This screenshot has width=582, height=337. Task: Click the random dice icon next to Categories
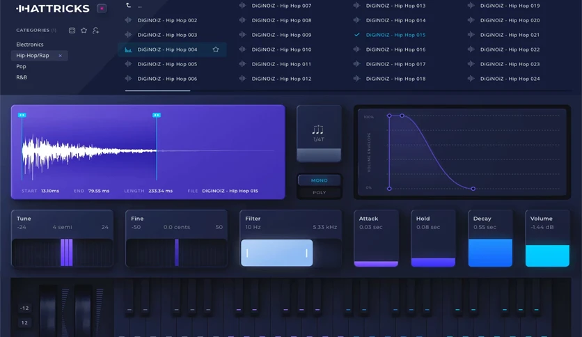pos(72,31)
